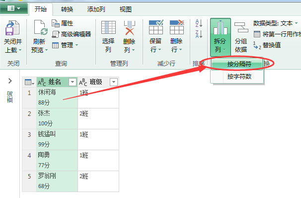Click the cell containing 休闲海 88分

click(x=57, y=98)
